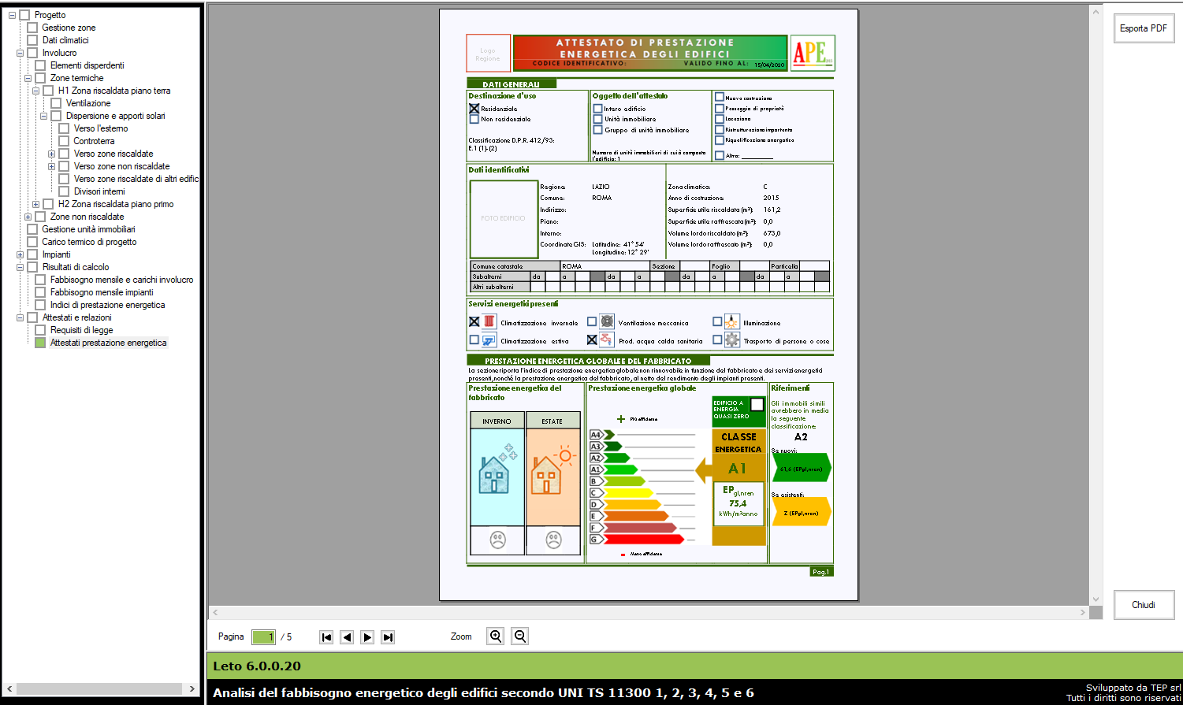Check the box for Requisiti di legge

pyautogui.click(x=40, y=330)
